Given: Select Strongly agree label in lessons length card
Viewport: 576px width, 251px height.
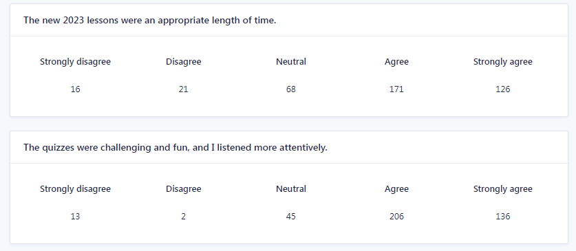Looking at the screenshot, I should point(502,62).
